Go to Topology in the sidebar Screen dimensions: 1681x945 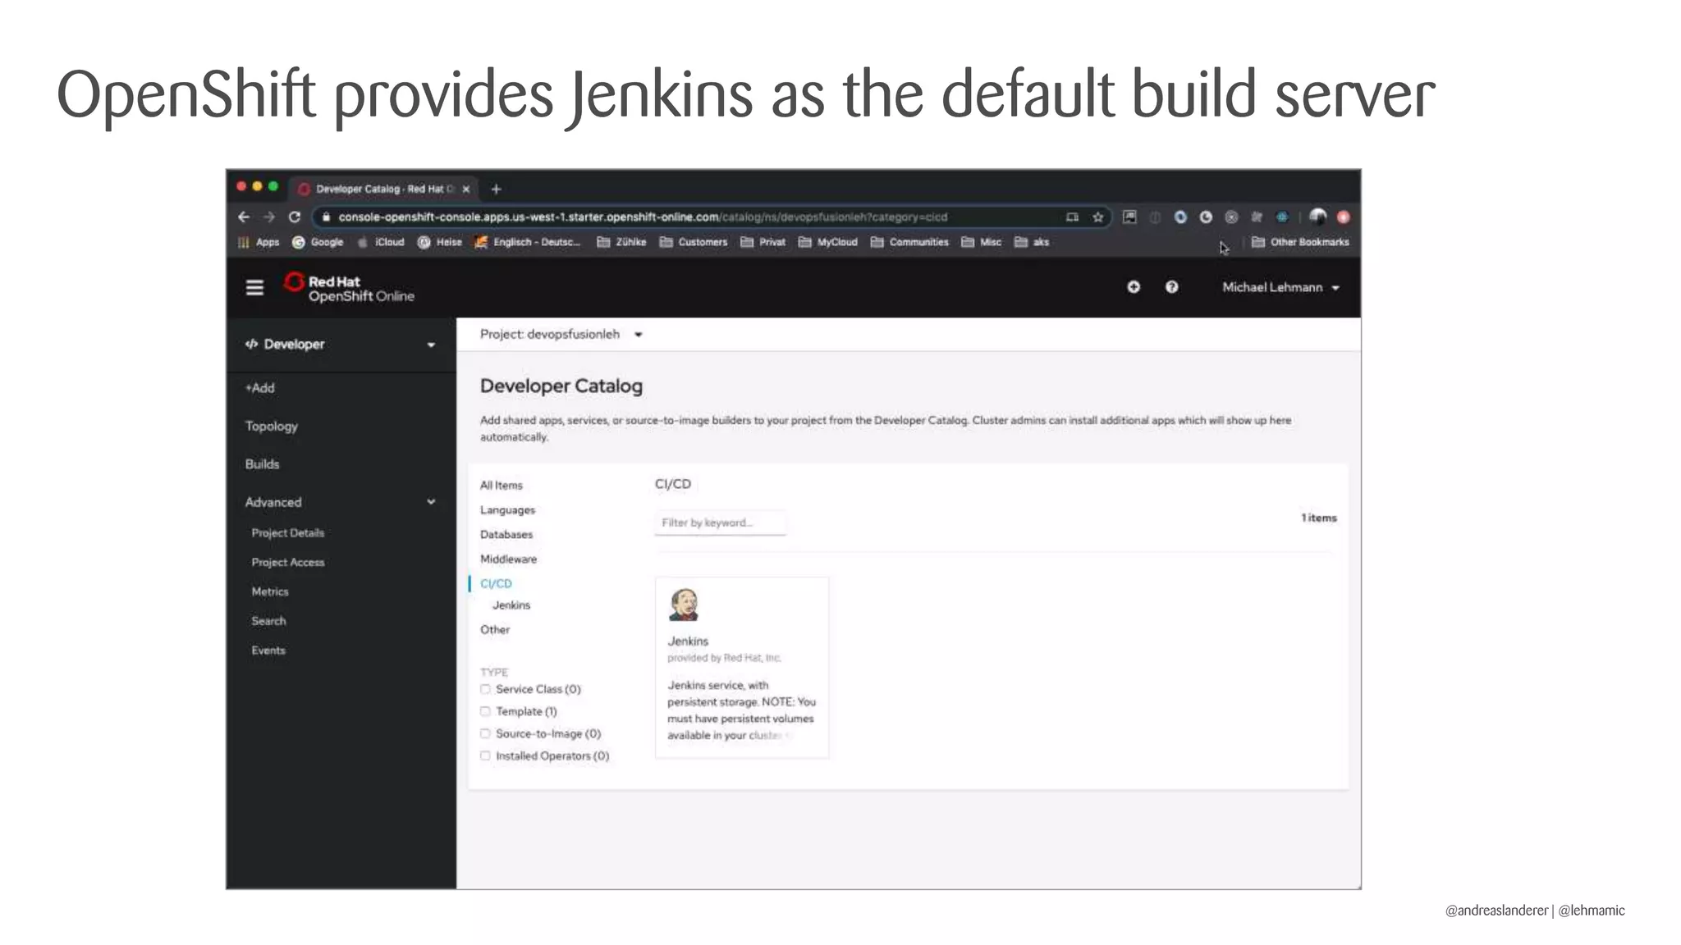click(271, 427)
